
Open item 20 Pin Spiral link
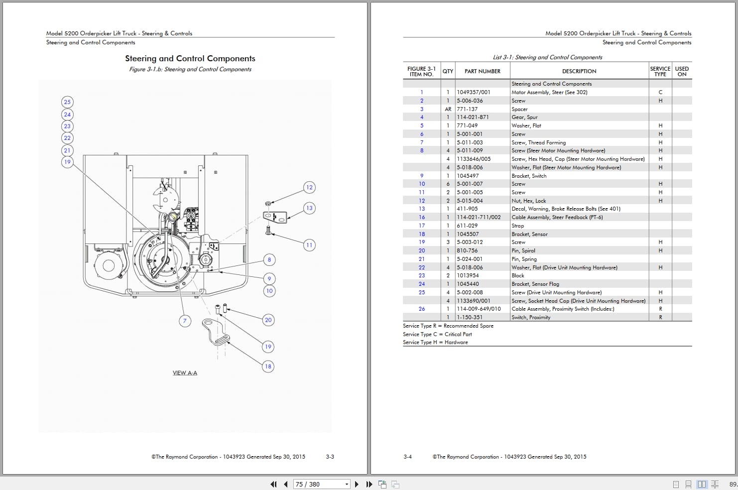click(422, 250)
